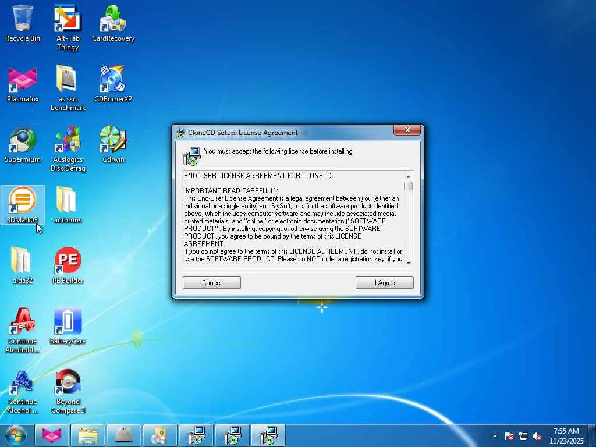The image size is (596, 447).
Task: Click the Action Center flag tray icon
Action: (509, 437)
